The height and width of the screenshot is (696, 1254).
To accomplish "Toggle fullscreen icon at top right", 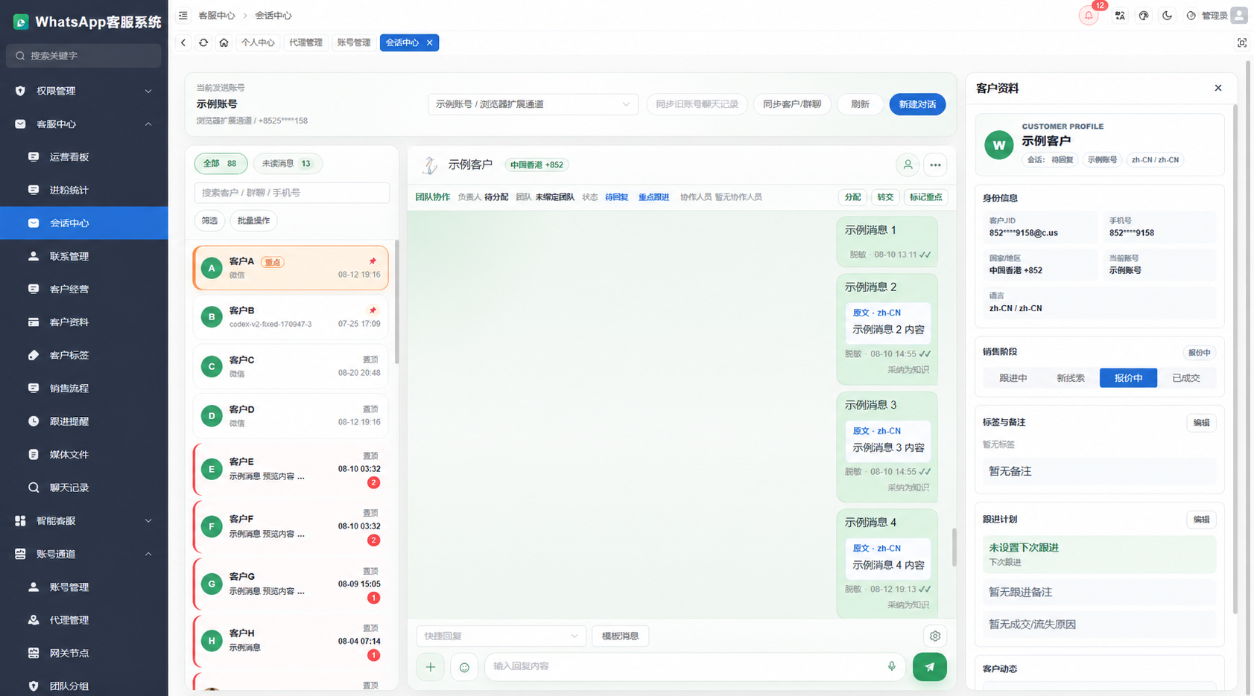I will coord(1242,42).
